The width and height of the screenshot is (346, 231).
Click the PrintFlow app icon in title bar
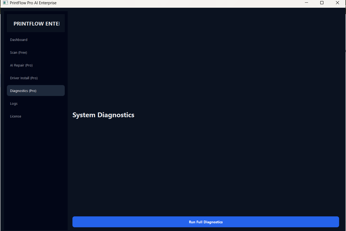pos(5,3)
